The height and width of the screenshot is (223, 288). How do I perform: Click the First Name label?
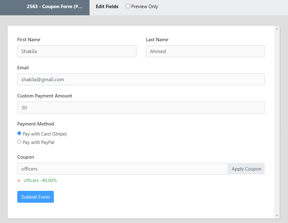tap(29, 40)
